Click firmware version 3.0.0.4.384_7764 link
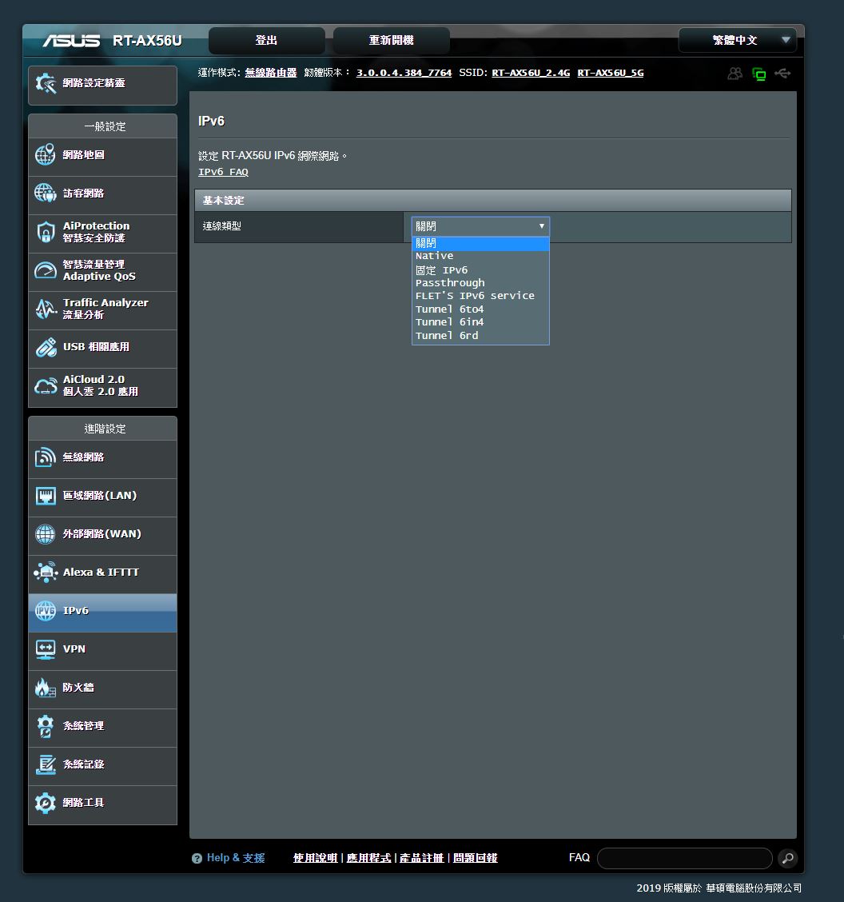Viewport: 844px width, 902px height. click(404, 73)
